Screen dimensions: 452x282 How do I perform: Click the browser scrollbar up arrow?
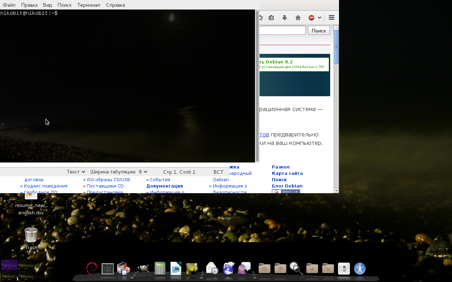click(336, 27)
